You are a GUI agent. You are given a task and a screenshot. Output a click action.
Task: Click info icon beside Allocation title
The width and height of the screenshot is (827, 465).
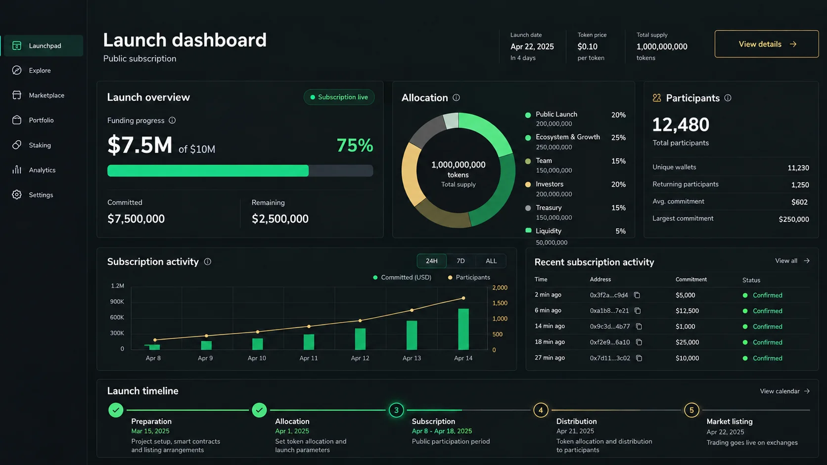tap(456, 98)
